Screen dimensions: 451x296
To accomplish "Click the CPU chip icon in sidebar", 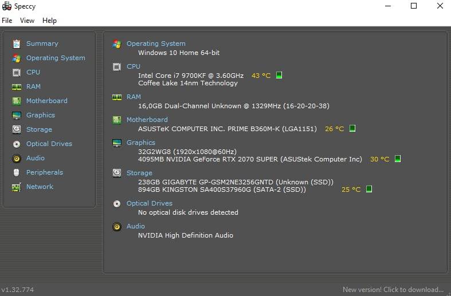I will (x=17, y=72).
